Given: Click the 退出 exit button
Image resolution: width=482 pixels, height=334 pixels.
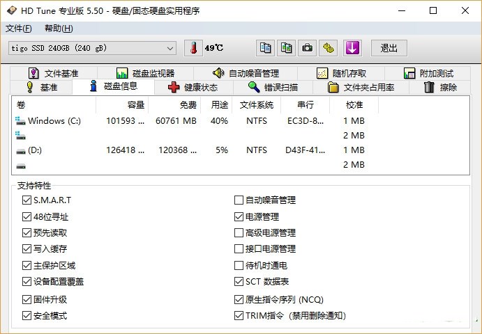Looking at the screenshot, I should click(x=389, y=48).
